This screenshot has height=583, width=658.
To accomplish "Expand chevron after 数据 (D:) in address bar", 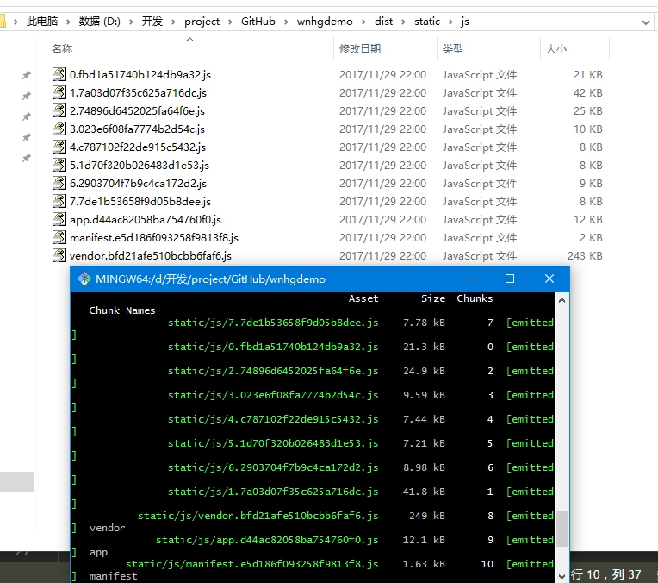I will click(x=131, y=22).
